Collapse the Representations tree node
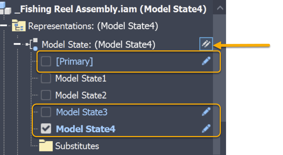The image size is (283, 155). pyautogui.click(x=4, y=26)
